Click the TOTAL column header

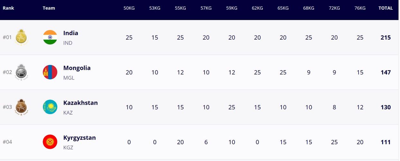point(386,8)
